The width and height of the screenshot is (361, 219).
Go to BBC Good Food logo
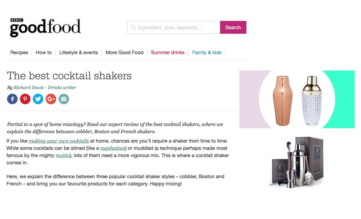click(45, 28)
